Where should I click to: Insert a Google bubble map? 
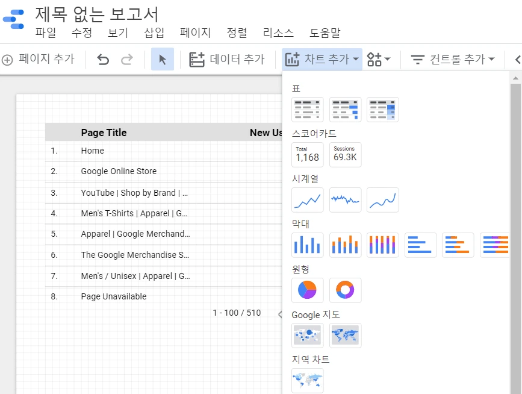[307, 336]
